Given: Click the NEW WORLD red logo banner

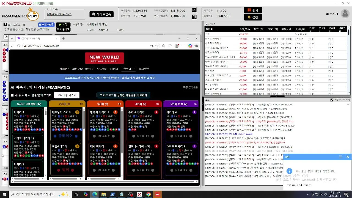Looking at the screenshot, I should pyautogui.click(x=105, y=58).
